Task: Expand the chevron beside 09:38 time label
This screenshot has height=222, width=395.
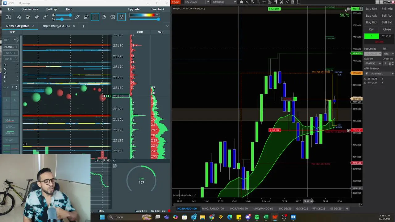Action: coord(114,160)
